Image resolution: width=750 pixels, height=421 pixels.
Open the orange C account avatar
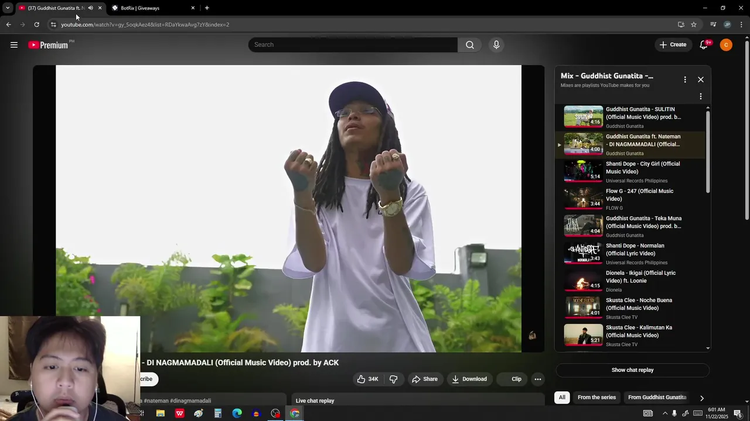tap(726, 45)
